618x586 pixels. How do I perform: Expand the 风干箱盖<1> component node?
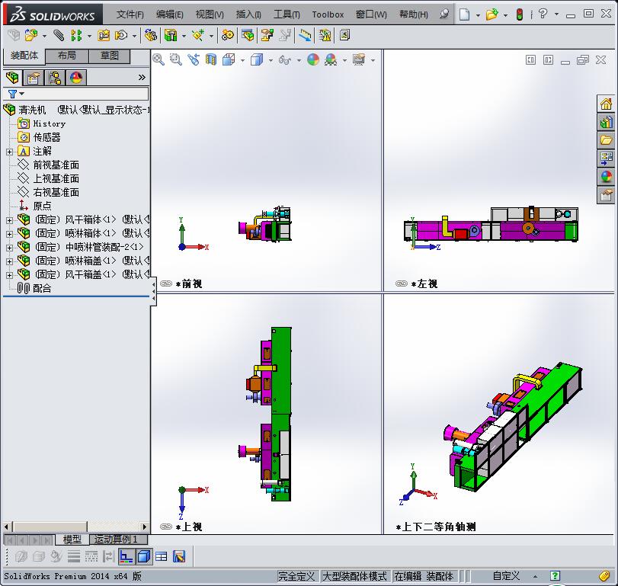(x=9, y=275)
